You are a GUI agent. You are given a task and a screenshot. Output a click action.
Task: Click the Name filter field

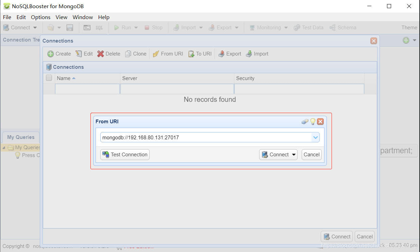click(87, 89)
